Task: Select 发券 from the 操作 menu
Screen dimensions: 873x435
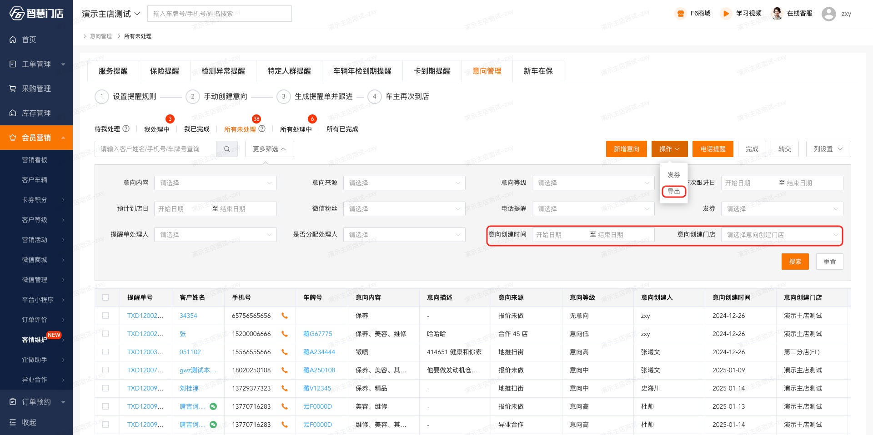Action: point(674,175)
